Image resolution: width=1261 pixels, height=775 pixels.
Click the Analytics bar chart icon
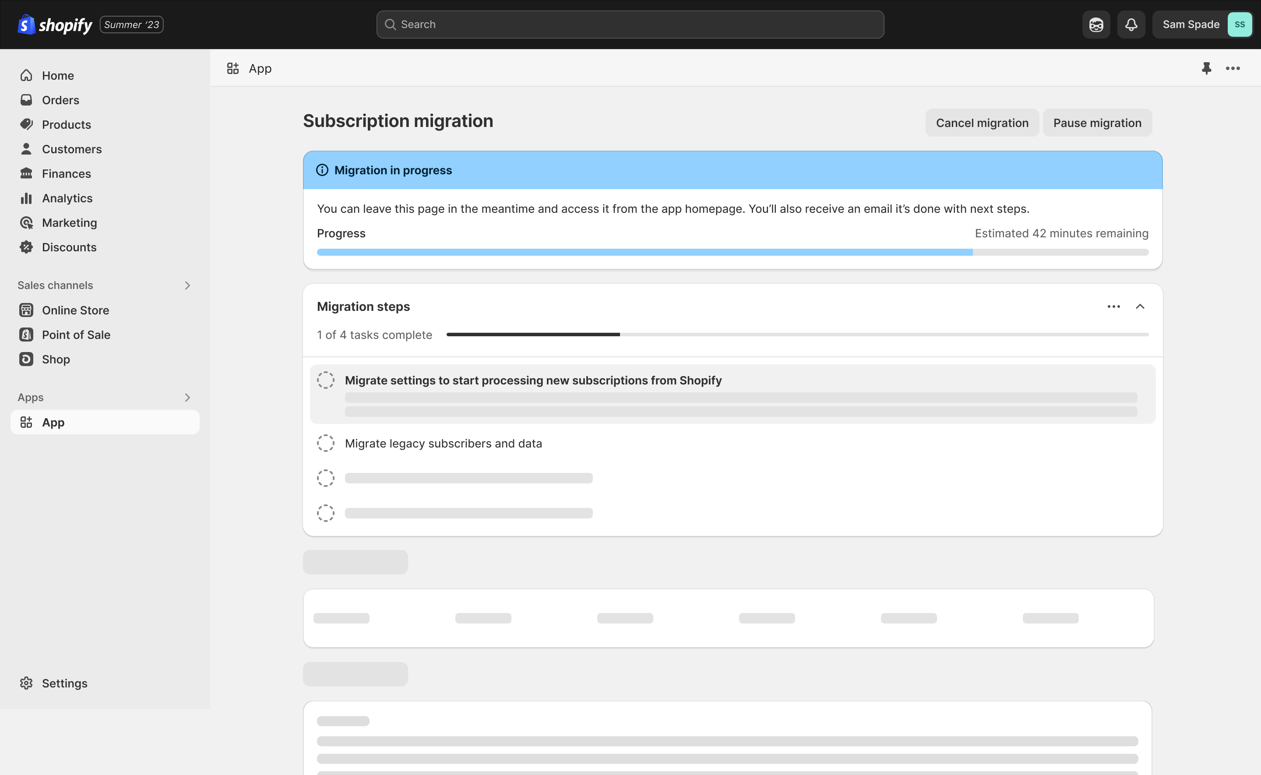pos(26,198)
